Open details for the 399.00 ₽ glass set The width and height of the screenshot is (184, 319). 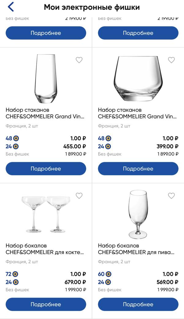coord(138,169)
